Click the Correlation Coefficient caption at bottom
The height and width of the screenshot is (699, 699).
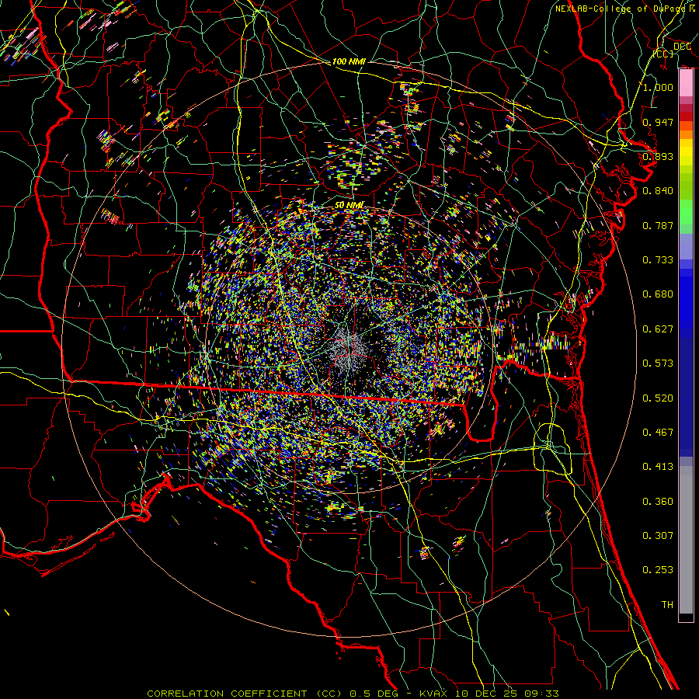click(x=353, y=694)
